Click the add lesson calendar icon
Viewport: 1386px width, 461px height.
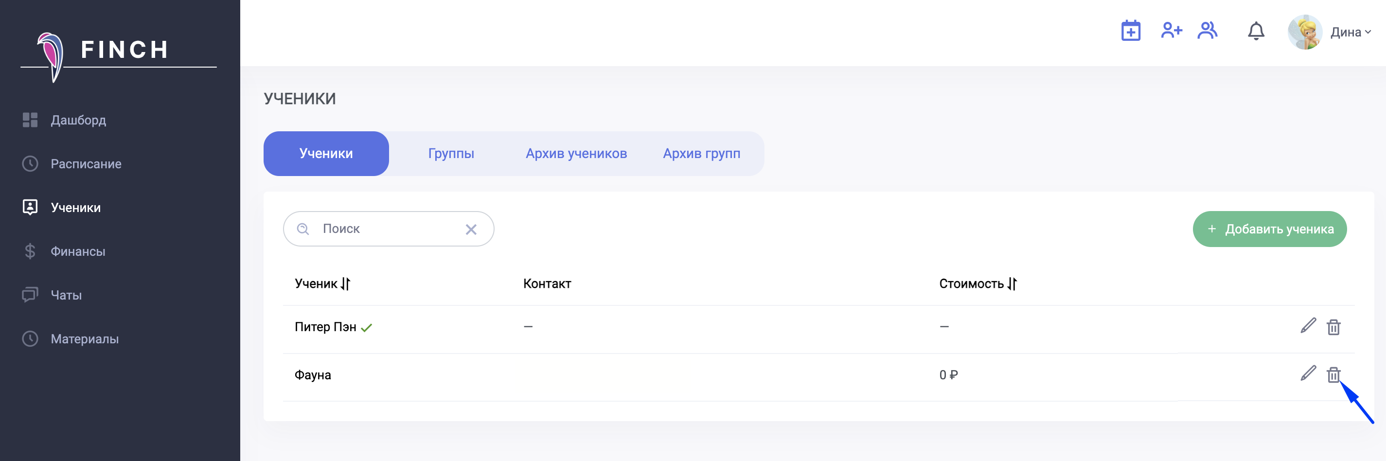click(1130, 31)
